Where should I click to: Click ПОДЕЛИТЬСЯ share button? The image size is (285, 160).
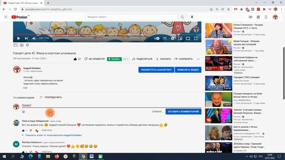pos(142,59)
